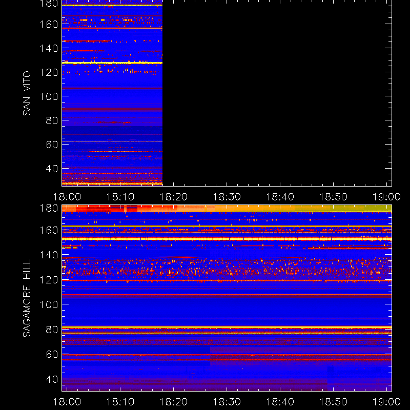410x410 pixels.
Task: Click the SAN VITO axis title
Action: point(27,93)
